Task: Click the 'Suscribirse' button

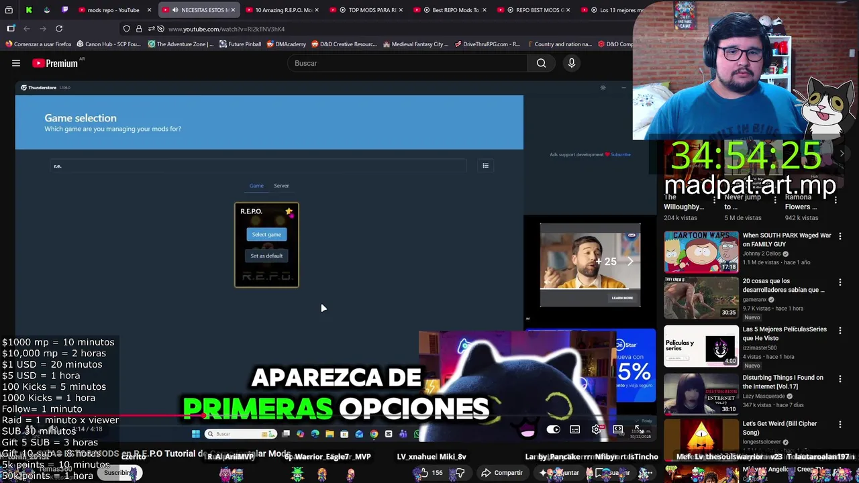Action: [x=120, y=473]
